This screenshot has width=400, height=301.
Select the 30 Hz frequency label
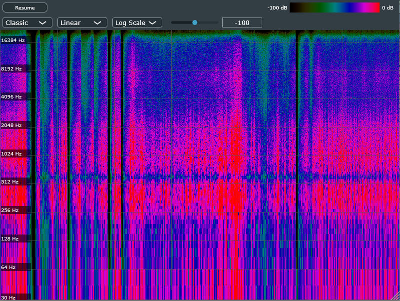click(9, 297)
